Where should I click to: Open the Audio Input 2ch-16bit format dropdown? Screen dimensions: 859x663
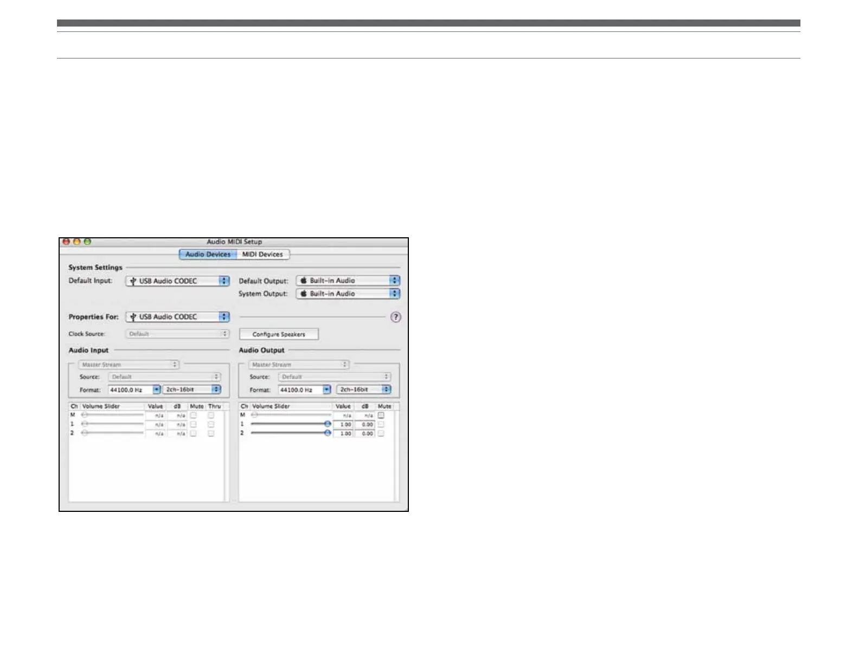(x=192, y=389)
